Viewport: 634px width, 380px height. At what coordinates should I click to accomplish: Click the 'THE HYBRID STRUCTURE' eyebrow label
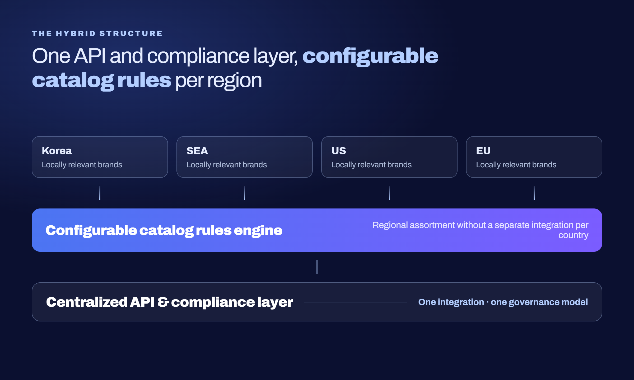pos(97,34)
